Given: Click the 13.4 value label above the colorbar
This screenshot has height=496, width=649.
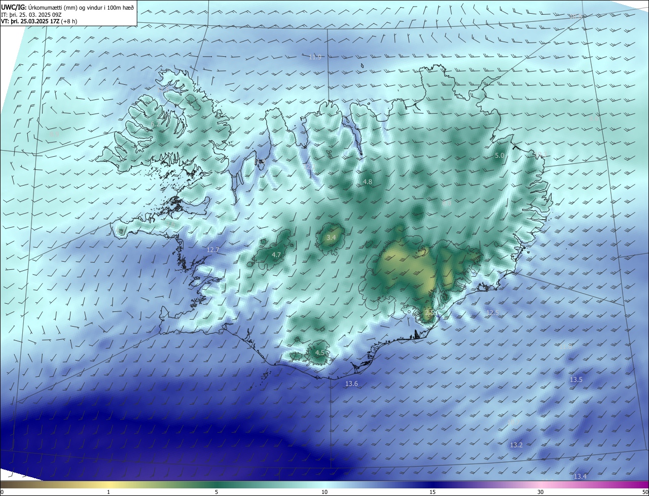Looking at the screenshot, I should click(580, 476).
